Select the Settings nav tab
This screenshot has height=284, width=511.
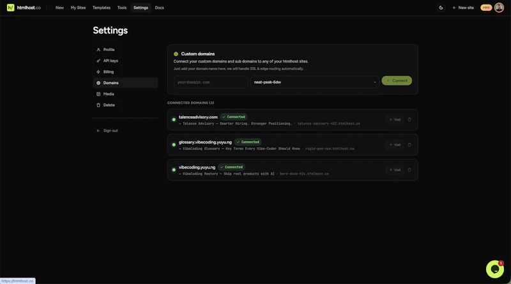tap(141, 8)
